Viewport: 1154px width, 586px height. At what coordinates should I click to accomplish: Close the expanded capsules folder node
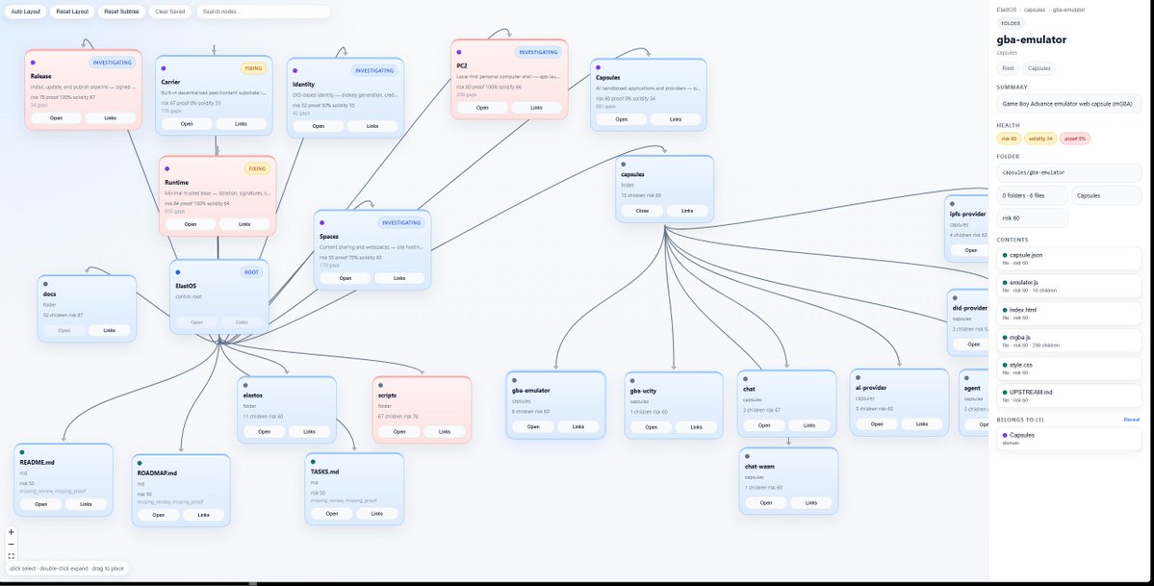coord(642,211)
